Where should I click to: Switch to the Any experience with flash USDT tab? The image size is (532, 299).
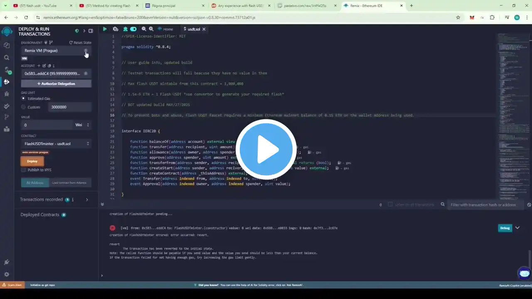pyautogui.click(x=241, y=6)
